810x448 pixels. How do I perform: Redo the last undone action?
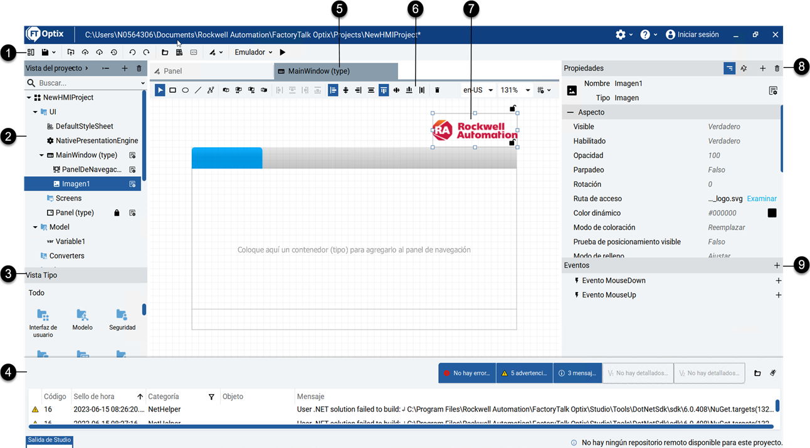(146, 53)
